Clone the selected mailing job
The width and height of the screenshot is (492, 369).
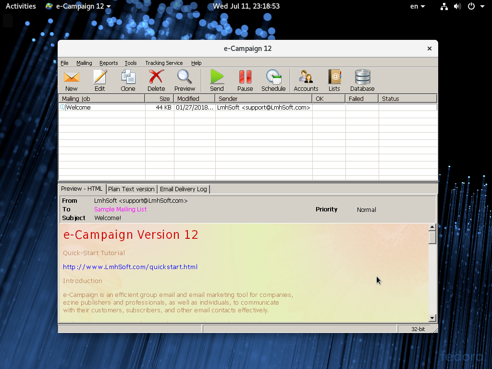[x=128, y=80]
